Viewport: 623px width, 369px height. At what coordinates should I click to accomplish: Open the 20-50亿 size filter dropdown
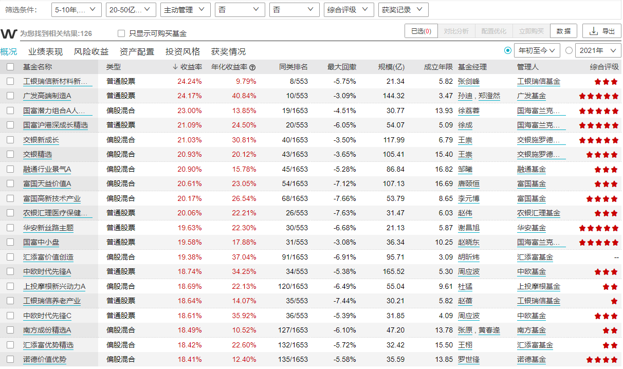coord(131,10)
